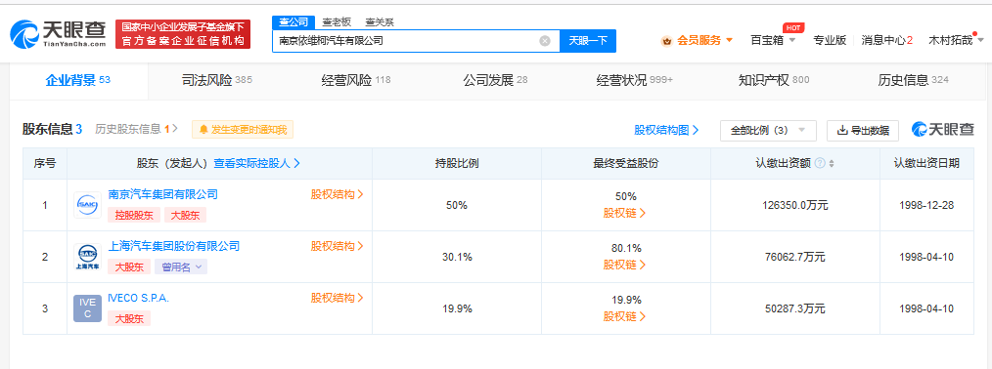Image resolution: width=992 pixels, height=369 pixels.
Task: Click the 50287.3万元 cell
Action: (x=794, y=308)
